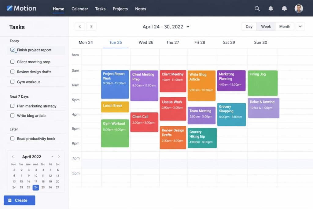
Task: Switch to Day view
Action: (x=249, y=27)
